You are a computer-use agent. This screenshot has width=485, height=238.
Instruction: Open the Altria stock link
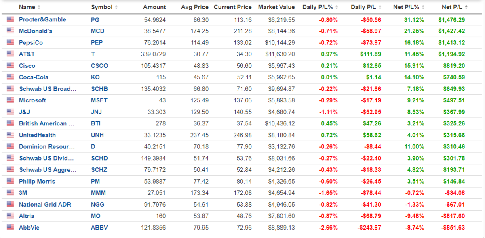[x=26, y=216]
